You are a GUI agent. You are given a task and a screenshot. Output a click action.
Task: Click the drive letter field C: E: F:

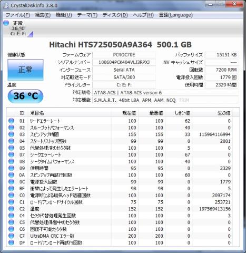pyautogui.click(x=124, y=85)
